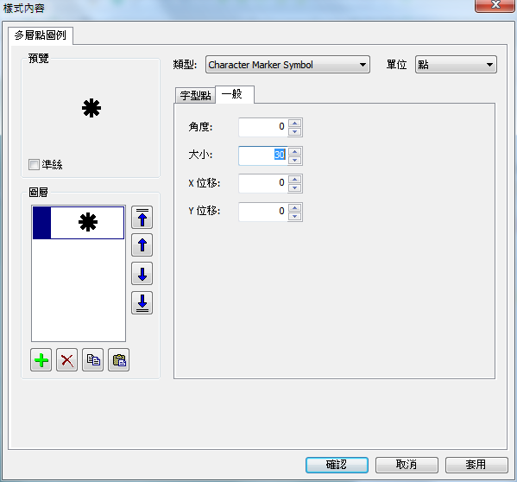
Task: Delete layer with red X icon
Action: point(67,360)
